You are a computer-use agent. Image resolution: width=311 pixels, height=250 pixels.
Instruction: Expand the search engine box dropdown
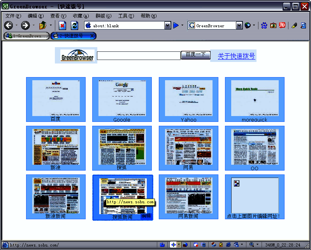pyautogui.click(x=239, y=25)
